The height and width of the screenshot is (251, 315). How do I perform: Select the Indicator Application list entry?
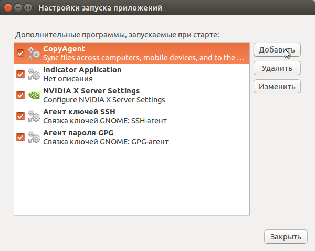(132, 74)
